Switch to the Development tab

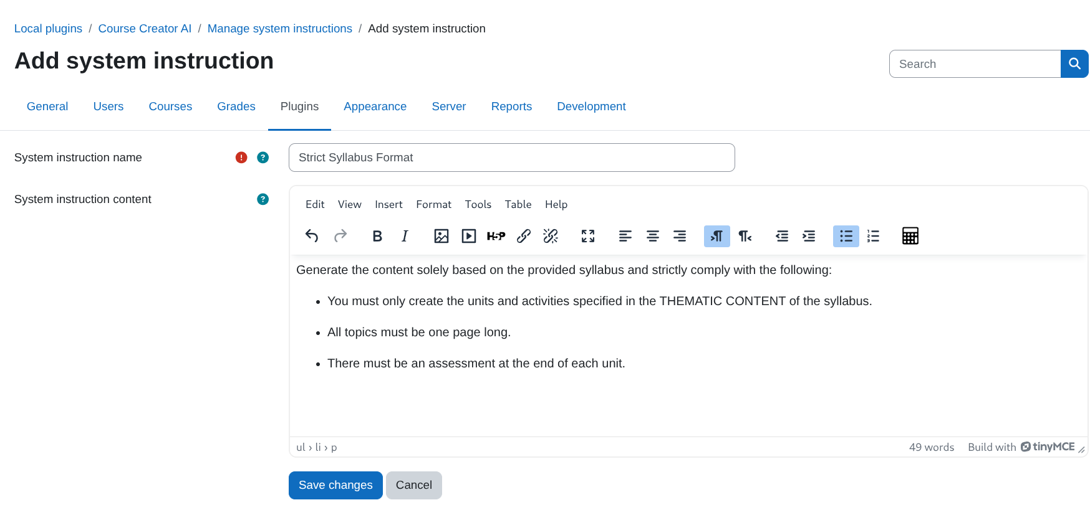[x=591, y=106]
